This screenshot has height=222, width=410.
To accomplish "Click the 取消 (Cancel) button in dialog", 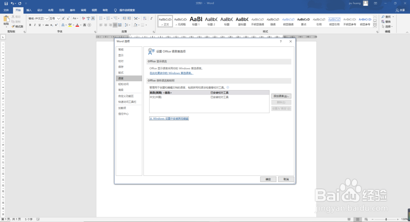I will coord(286,179).
